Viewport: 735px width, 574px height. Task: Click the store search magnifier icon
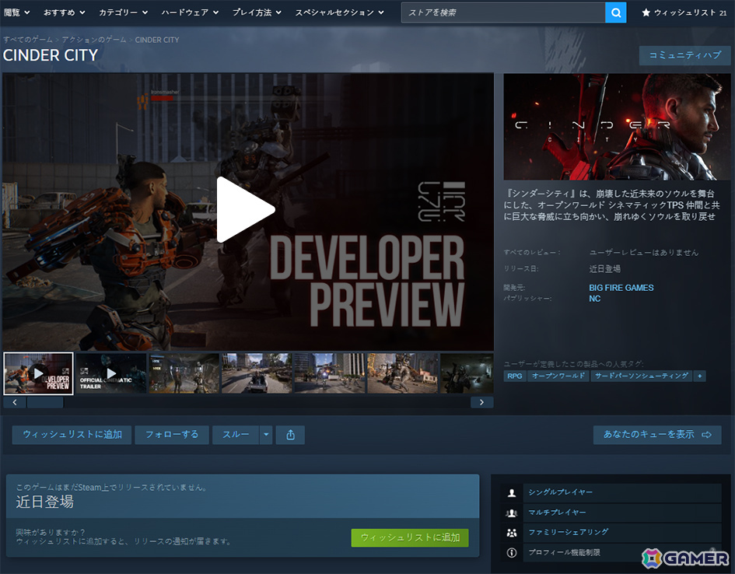(615, 12)
